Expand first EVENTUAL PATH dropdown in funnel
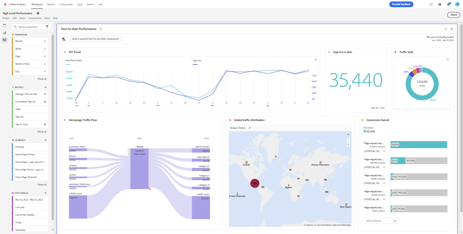463x234 pixels. [x=384, y=151]
